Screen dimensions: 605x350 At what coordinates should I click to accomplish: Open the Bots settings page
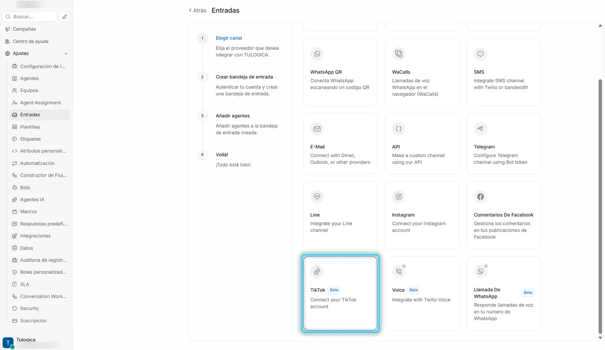[x=39, y=188]
